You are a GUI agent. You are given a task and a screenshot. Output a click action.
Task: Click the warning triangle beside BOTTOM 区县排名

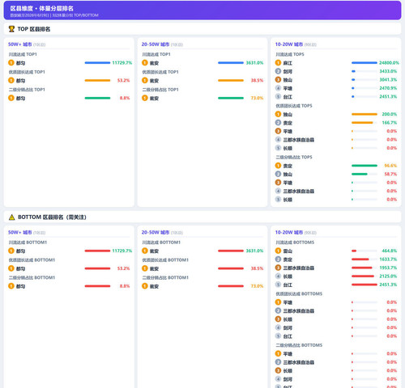click(11, 217)
